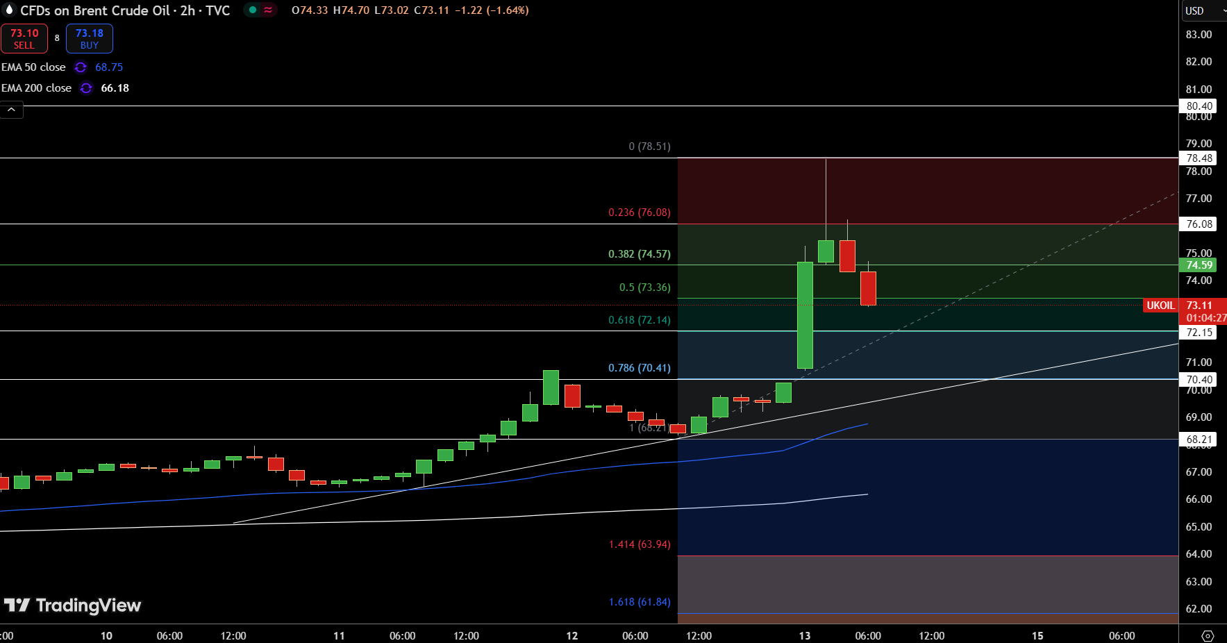Select the EMA 50 close indicator label
Viewport: 1227px width, 643px height.
click(33, 67)
